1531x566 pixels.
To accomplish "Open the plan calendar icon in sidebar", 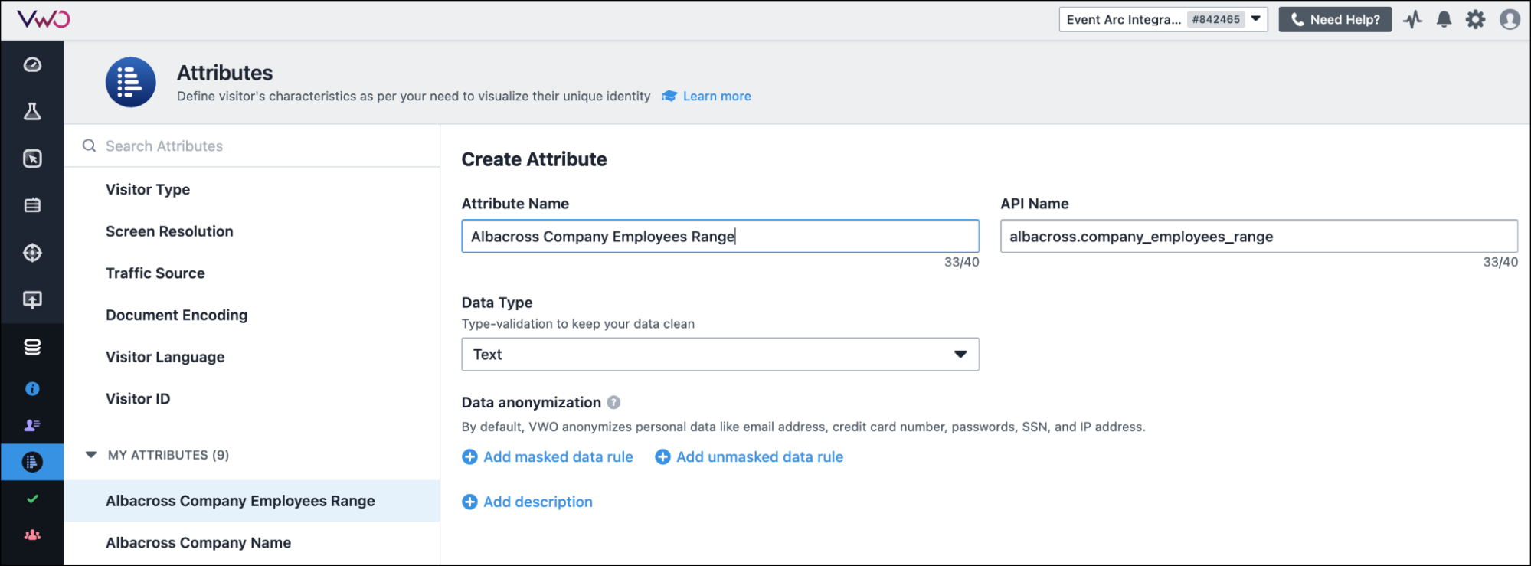I will [x=32, y=205].
